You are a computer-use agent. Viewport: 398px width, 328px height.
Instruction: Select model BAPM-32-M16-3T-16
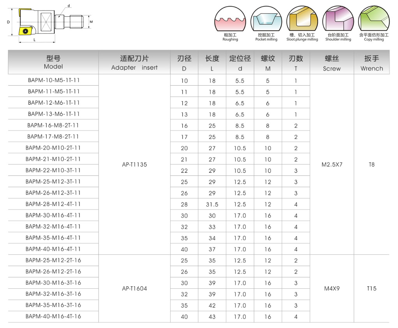point(53,294)
